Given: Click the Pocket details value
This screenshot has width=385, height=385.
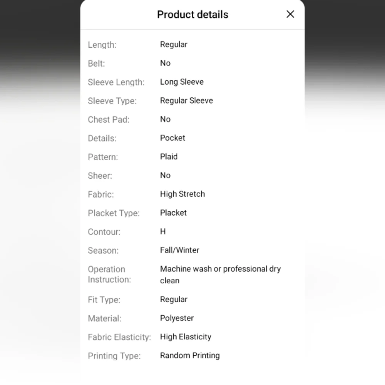Looking at the screenshot, I should (x=172, y=138).
